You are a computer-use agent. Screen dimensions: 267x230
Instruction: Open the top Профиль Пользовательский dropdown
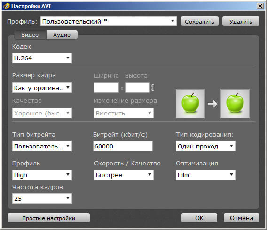(109, 21)
